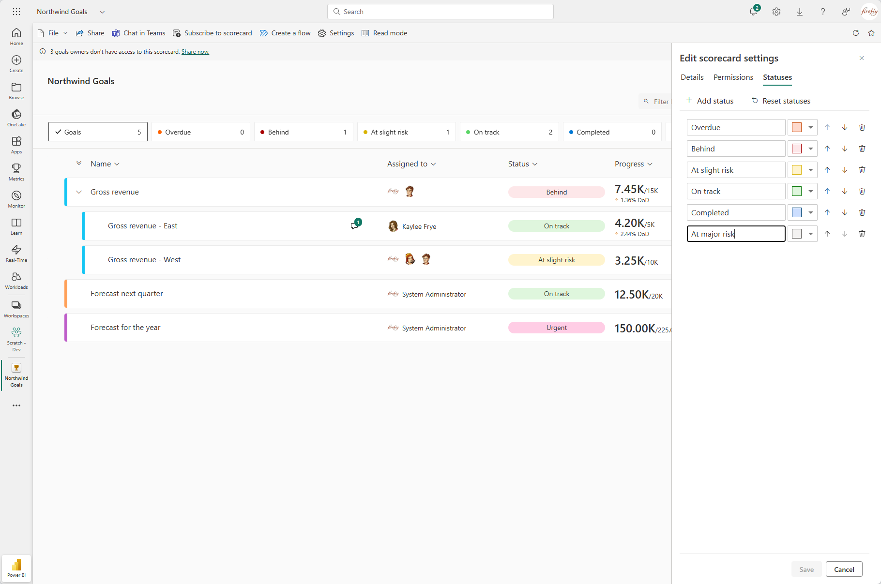The image size is (881, 584).
Task: Open settings gear in header
Action: 776,12
